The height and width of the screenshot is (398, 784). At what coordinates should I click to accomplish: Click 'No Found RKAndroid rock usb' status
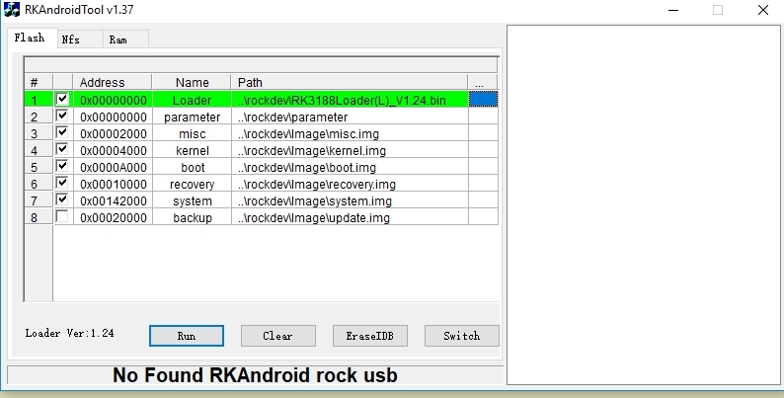click(255, 375)
